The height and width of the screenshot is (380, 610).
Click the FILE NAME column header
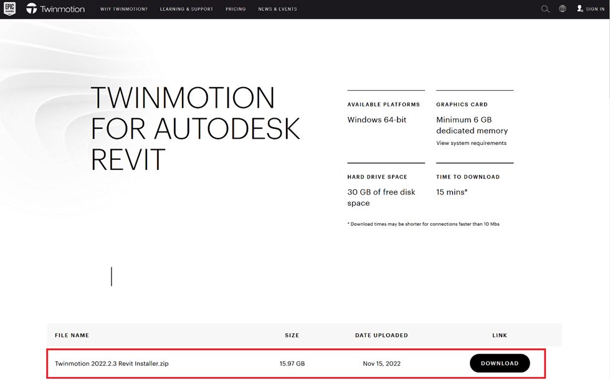click(x=72, y=335)
